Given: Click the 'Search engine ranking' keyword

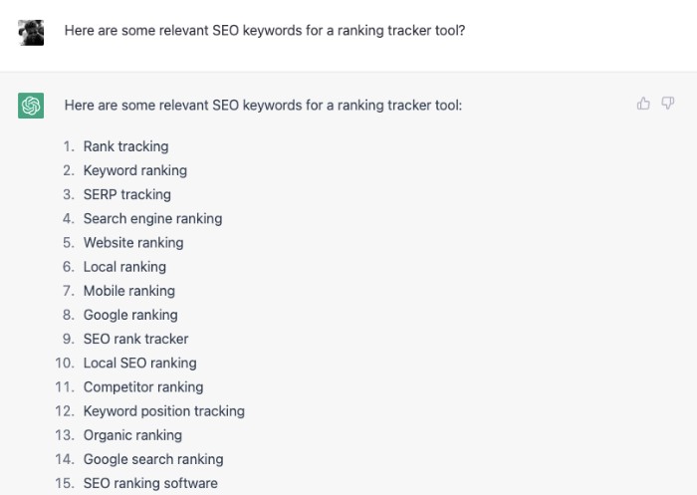Looking at the screenshot, I should [153, 218].
